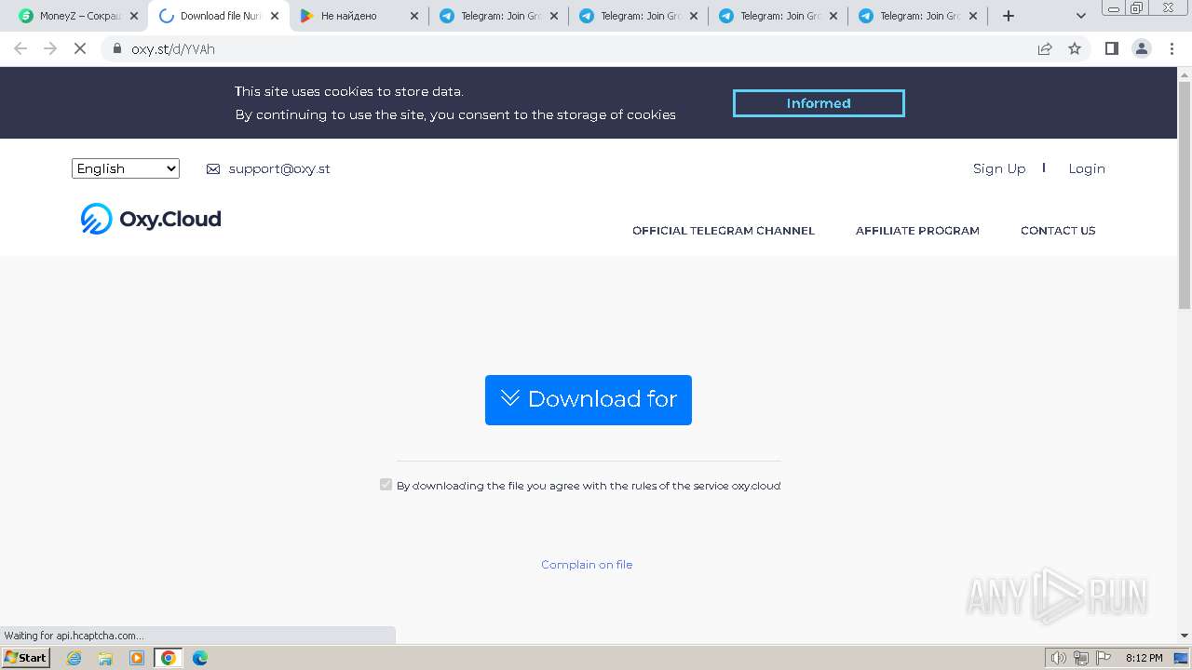Screen dimensions: 1192x670
Task: View site lock information
Action: [x=117, y=48]
